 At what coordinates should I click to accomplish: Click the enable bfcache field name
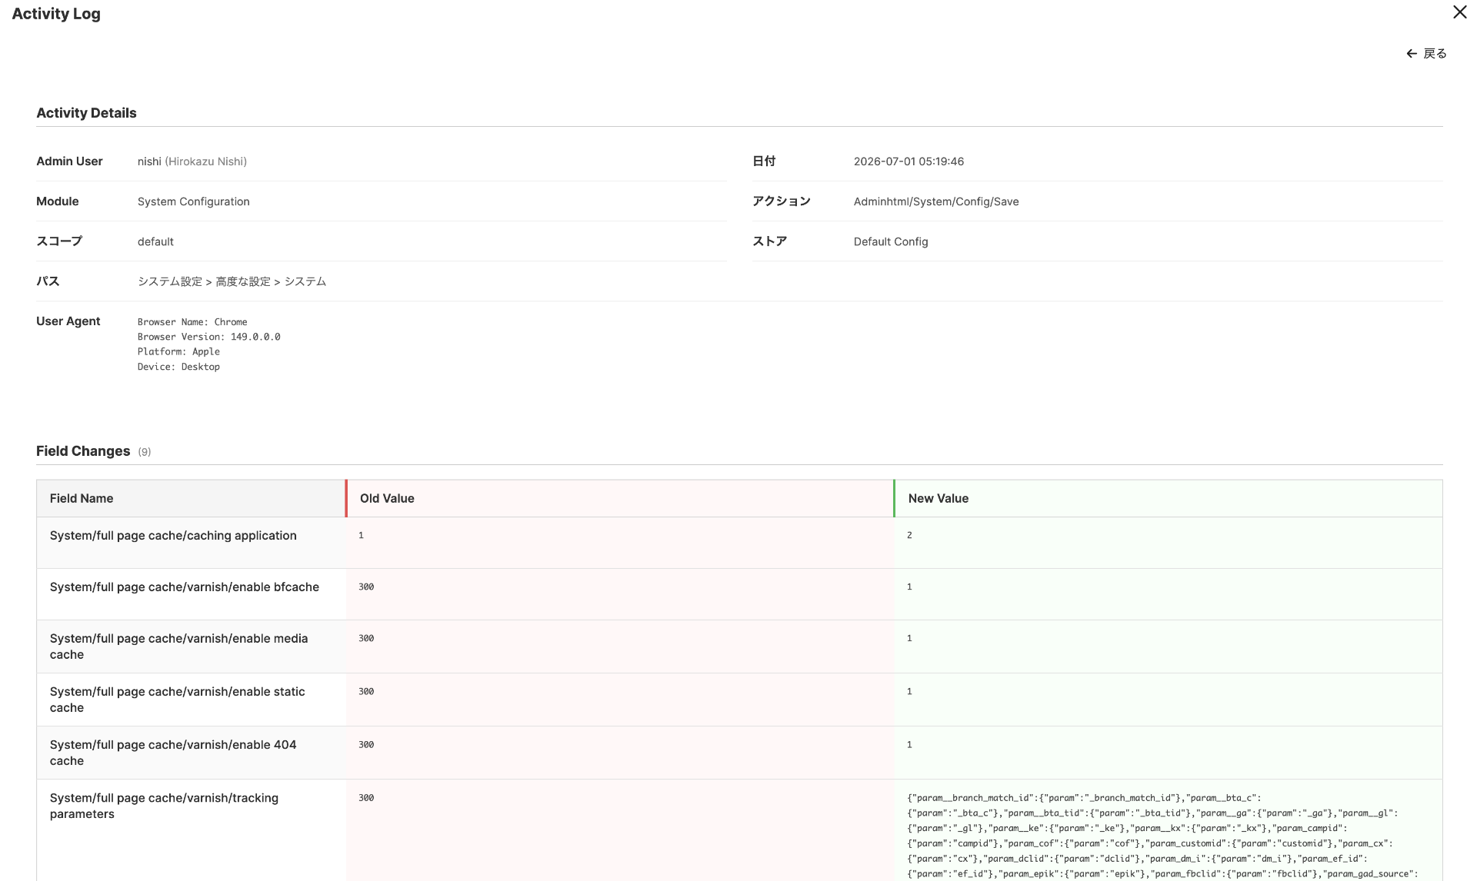185,587
